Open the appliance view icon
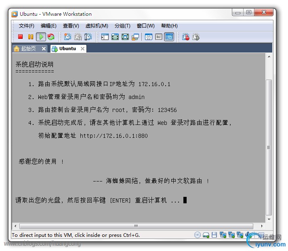Viewport: 288px width, 251px height. 159,37
